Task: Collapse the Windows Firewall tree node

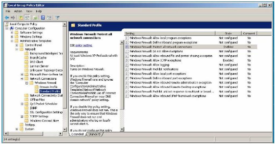Action: (27, 83)
